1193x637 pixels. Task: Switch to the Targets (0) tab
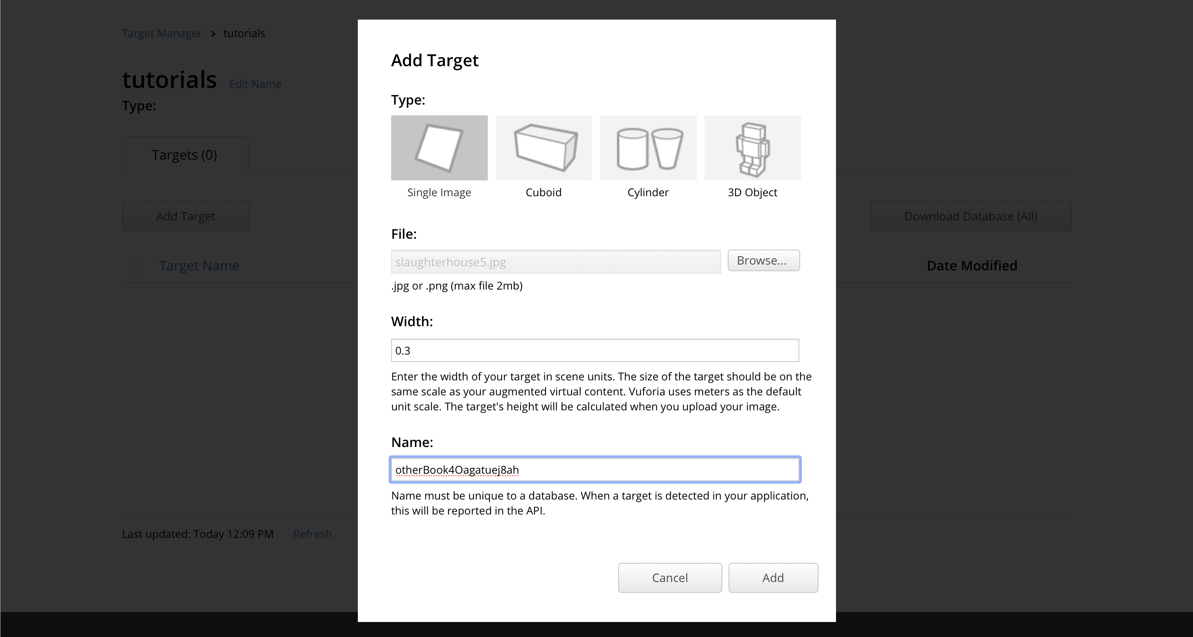coord(185,154)
